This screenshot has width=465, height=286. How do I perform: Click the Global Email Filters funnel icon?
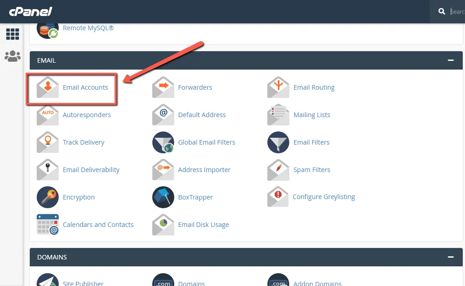click(x=163, y=142)
